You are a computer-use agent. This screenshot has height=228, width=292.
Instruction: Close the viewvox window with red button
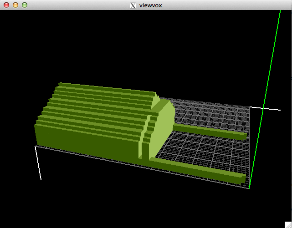[x=6, y=5]
